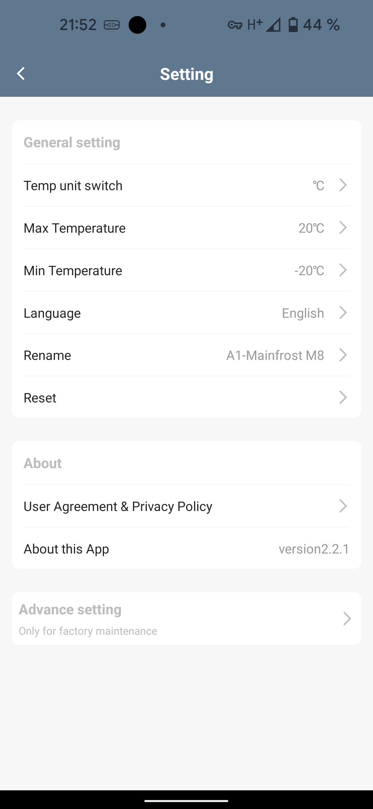373x809 pixels.
Task: Tap the mobile signal strength icon
Action: [x=273, y=25]
